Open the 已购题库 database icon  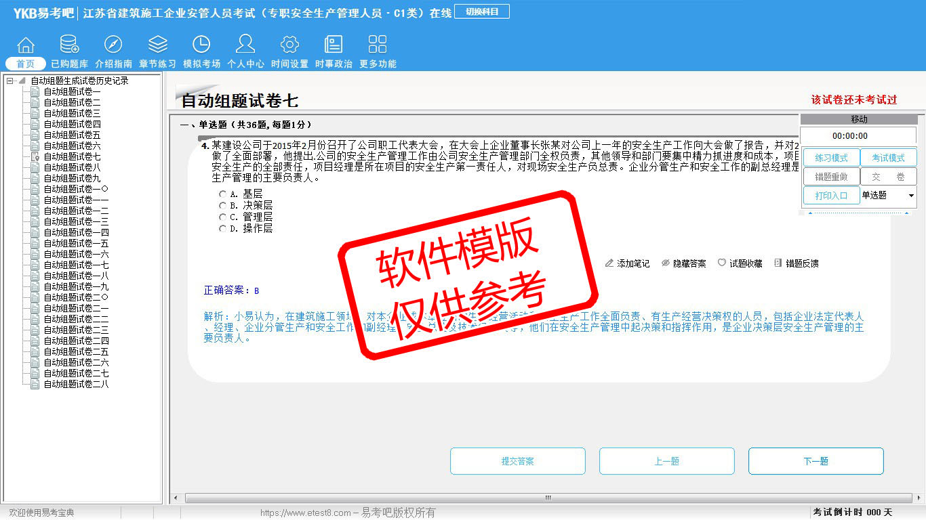tap(69, 45)
